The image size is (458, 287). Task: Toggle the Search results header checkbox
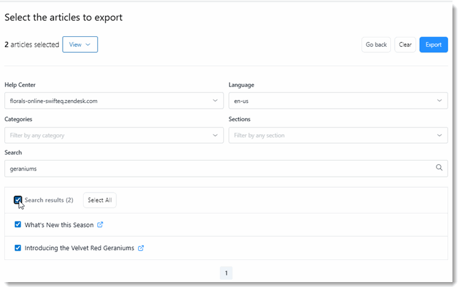pos(18,200)
